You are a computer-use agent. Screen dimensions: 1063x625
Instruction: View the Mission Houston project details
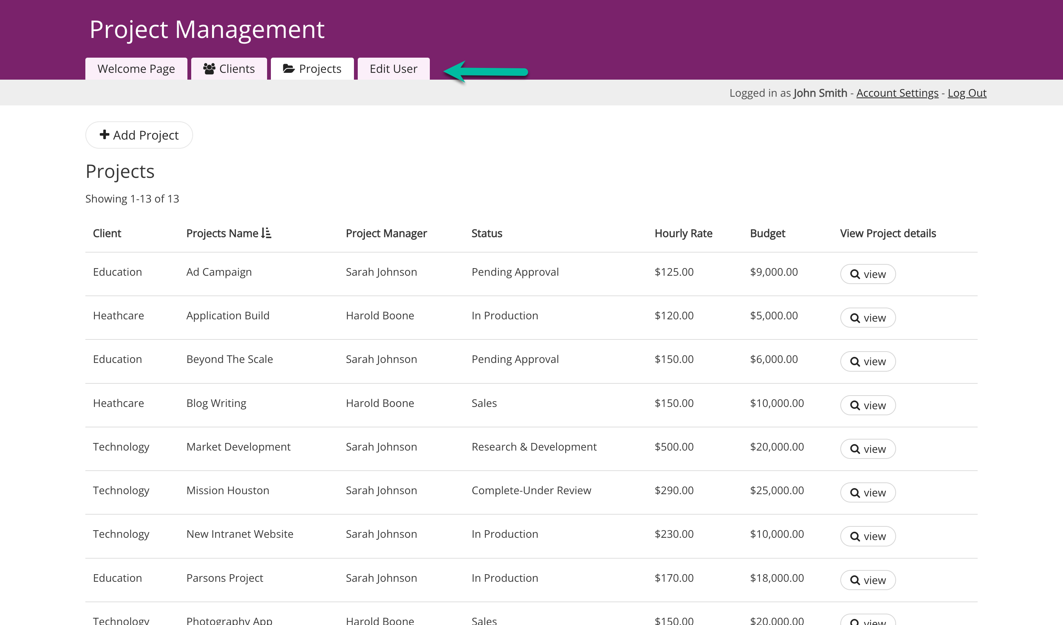(x=868, y=493)
